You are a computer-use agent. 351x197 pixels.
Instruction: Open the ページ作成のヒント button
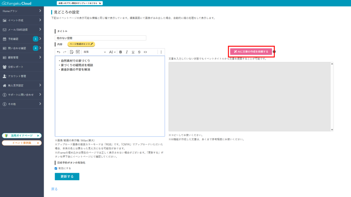tap(81, 44)
